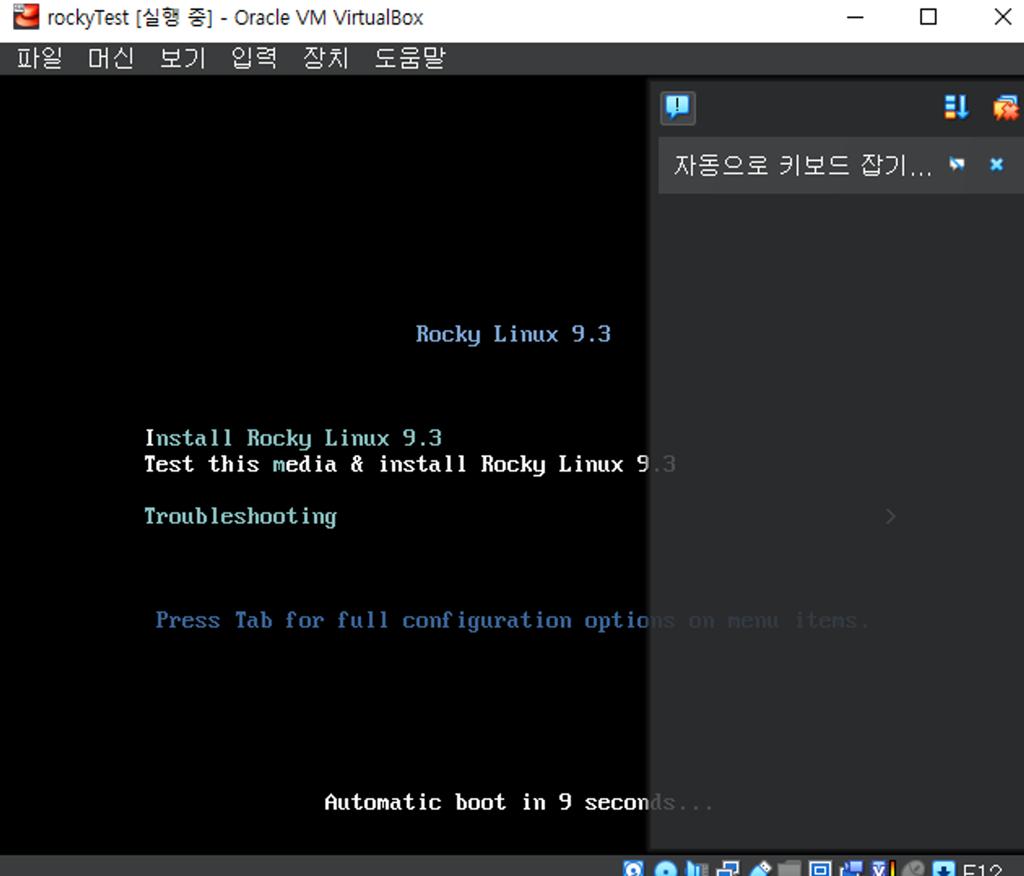This screenshot has width=1024, height=876.
Task: Open the 보기 menu
Action: tap(182, 58)
